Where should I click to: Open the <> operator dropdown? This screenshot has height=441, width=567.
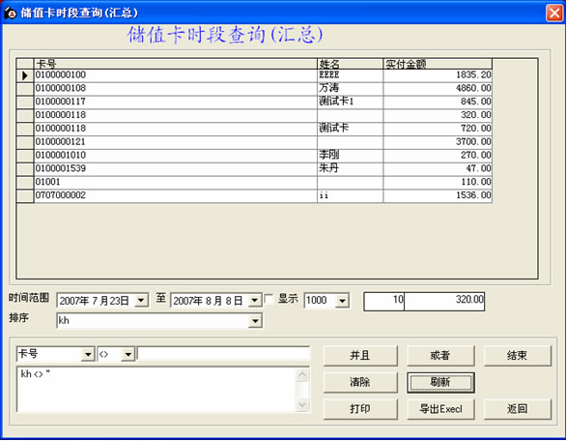coord(128,354)
